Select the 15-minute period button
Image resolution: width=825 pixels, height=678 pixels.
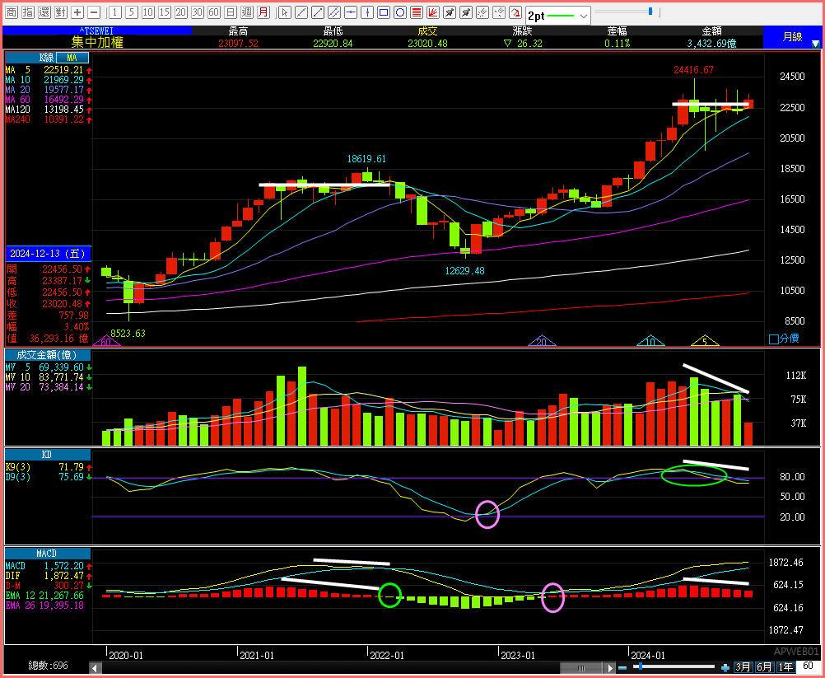164,12
